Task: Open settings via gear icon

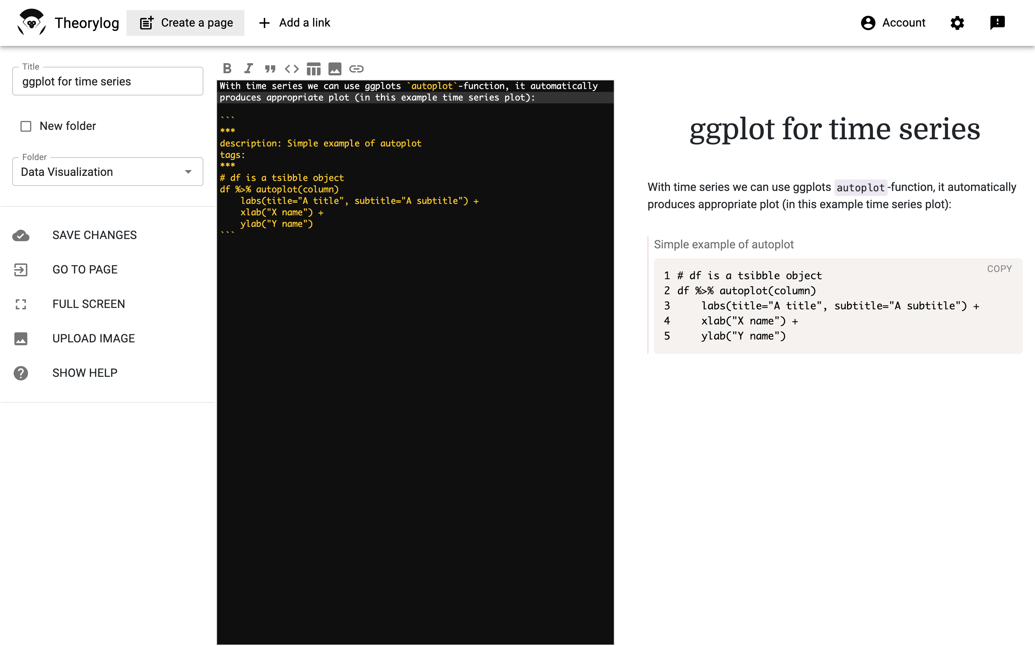Action: pos(957,23)
